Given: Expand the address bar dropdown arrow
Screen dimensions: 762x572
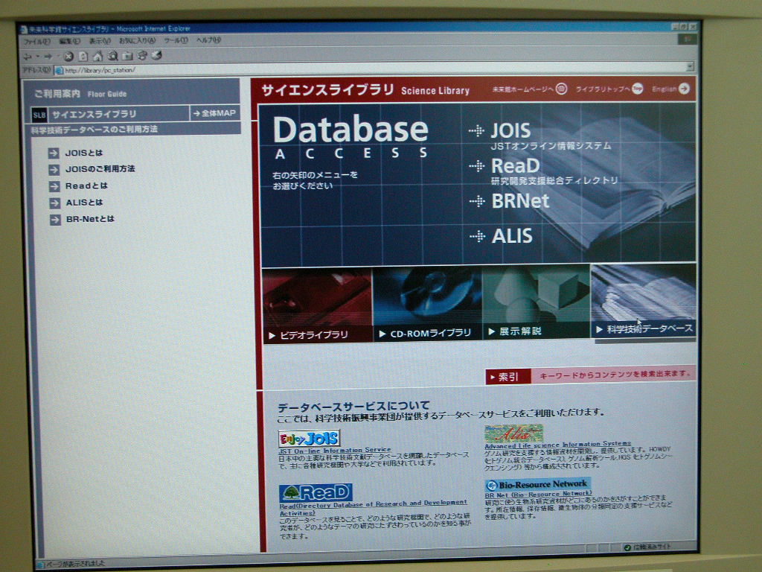Looking at the screenshot, I should (x=690, y=66).
